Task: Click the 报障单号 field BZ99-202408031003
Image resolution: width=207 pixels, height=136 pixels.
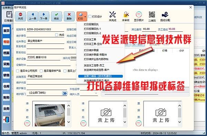Action: pyautogui.click(x=45, y=29)
